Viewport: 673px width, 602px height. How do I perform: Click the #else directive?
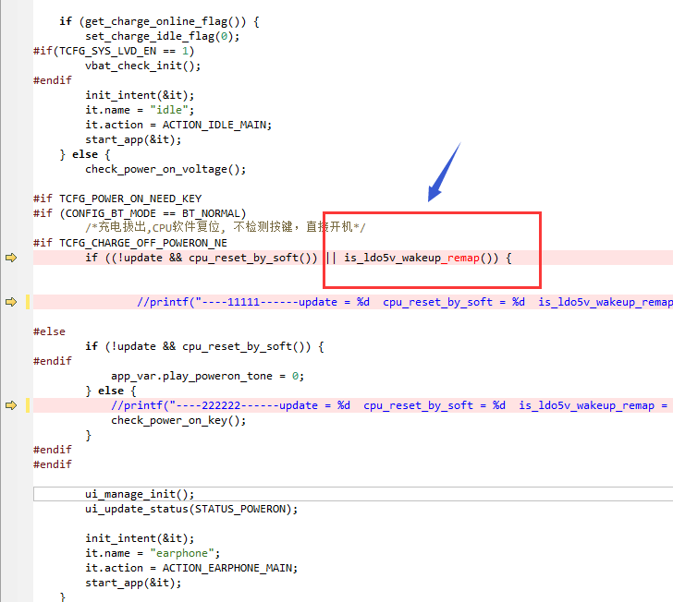(49, 331)
